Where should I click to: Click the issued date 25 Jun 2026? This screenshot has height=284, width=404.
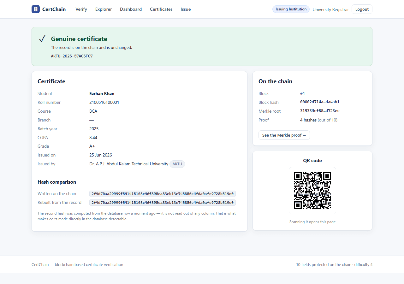pos(101,155)
